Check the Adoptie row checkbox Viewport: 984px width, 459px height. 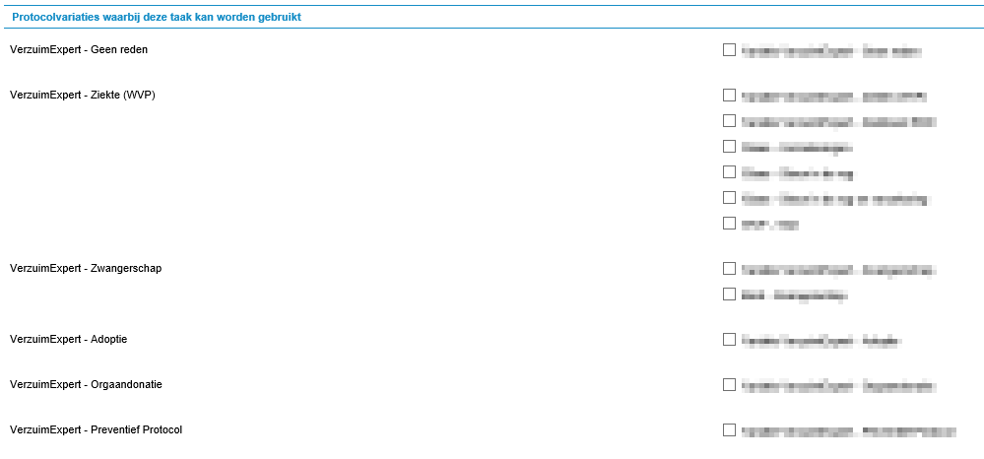click(729, 340)
